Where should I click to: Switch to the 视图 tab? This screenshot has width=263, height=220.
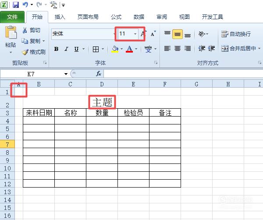click(x=185, y=17)
